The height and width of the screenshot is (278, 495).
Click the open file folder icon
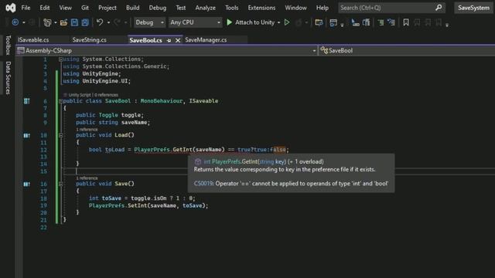click(x=63, y=22)
